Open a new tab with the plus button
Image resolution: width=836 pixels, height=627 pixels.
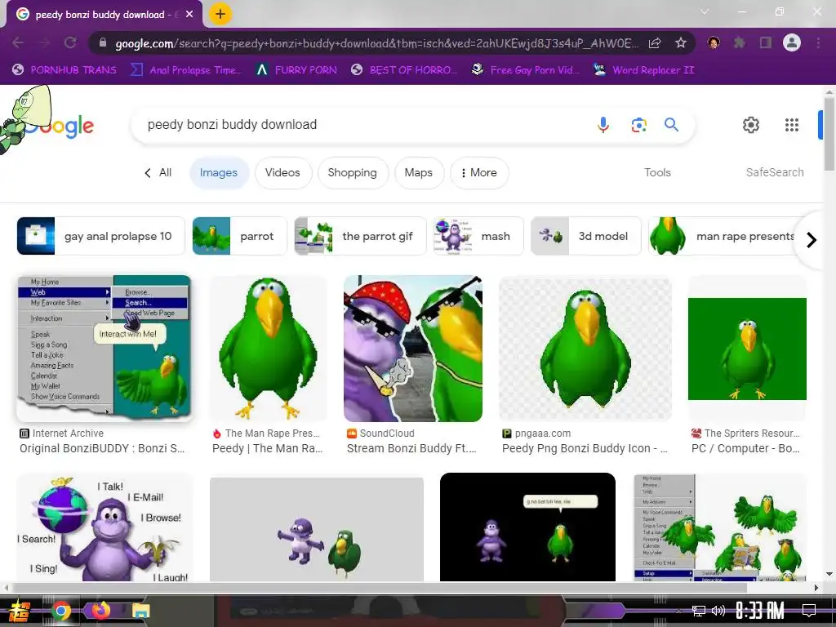click(x=220, y=15)
